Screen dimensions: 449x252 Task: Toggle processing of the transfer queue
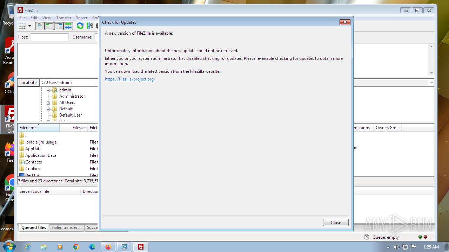pyautogui.click(x=89, y=26)
